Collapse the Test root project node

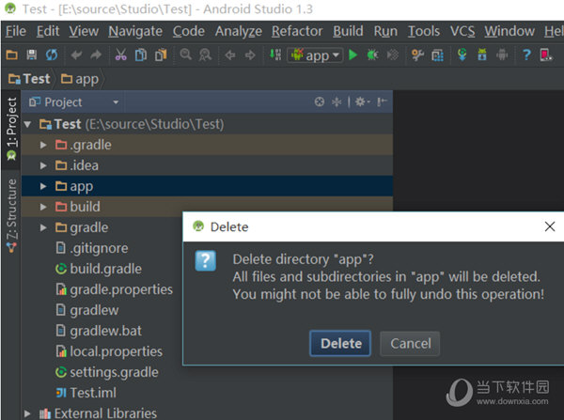[27, 124]
